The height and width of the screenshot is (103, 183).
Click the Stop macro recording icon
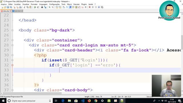[x=93, y=7]
